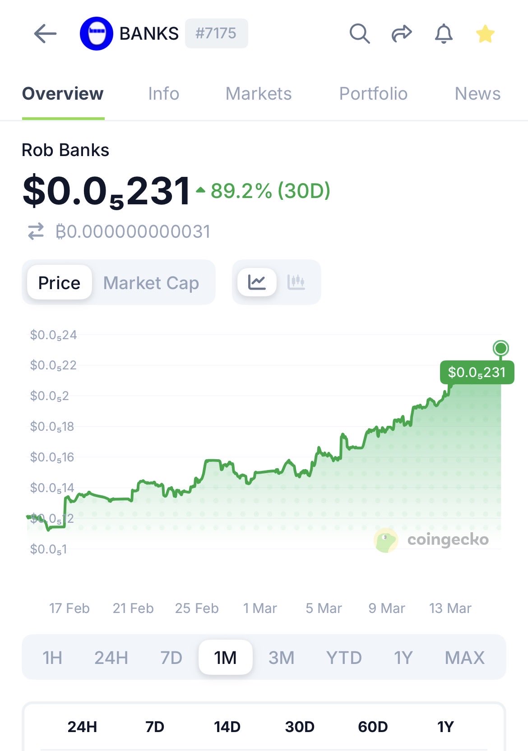The width and height of the screenshot is (528, 751).
Task: Show the MAX chart range
Action: pyautogui.click(x=464, y=658)
